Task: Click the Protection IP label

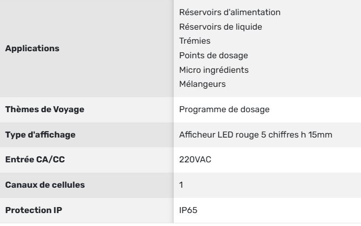Action: click(x=33, y=211)
